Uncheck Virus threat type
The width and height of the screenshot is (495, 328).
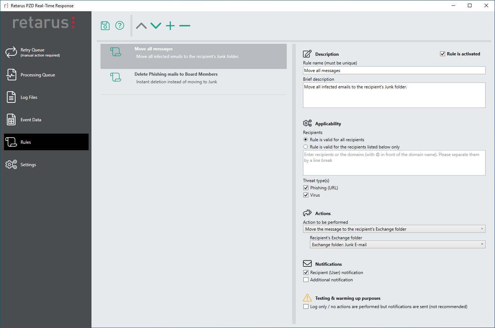[x=306, y=195]
